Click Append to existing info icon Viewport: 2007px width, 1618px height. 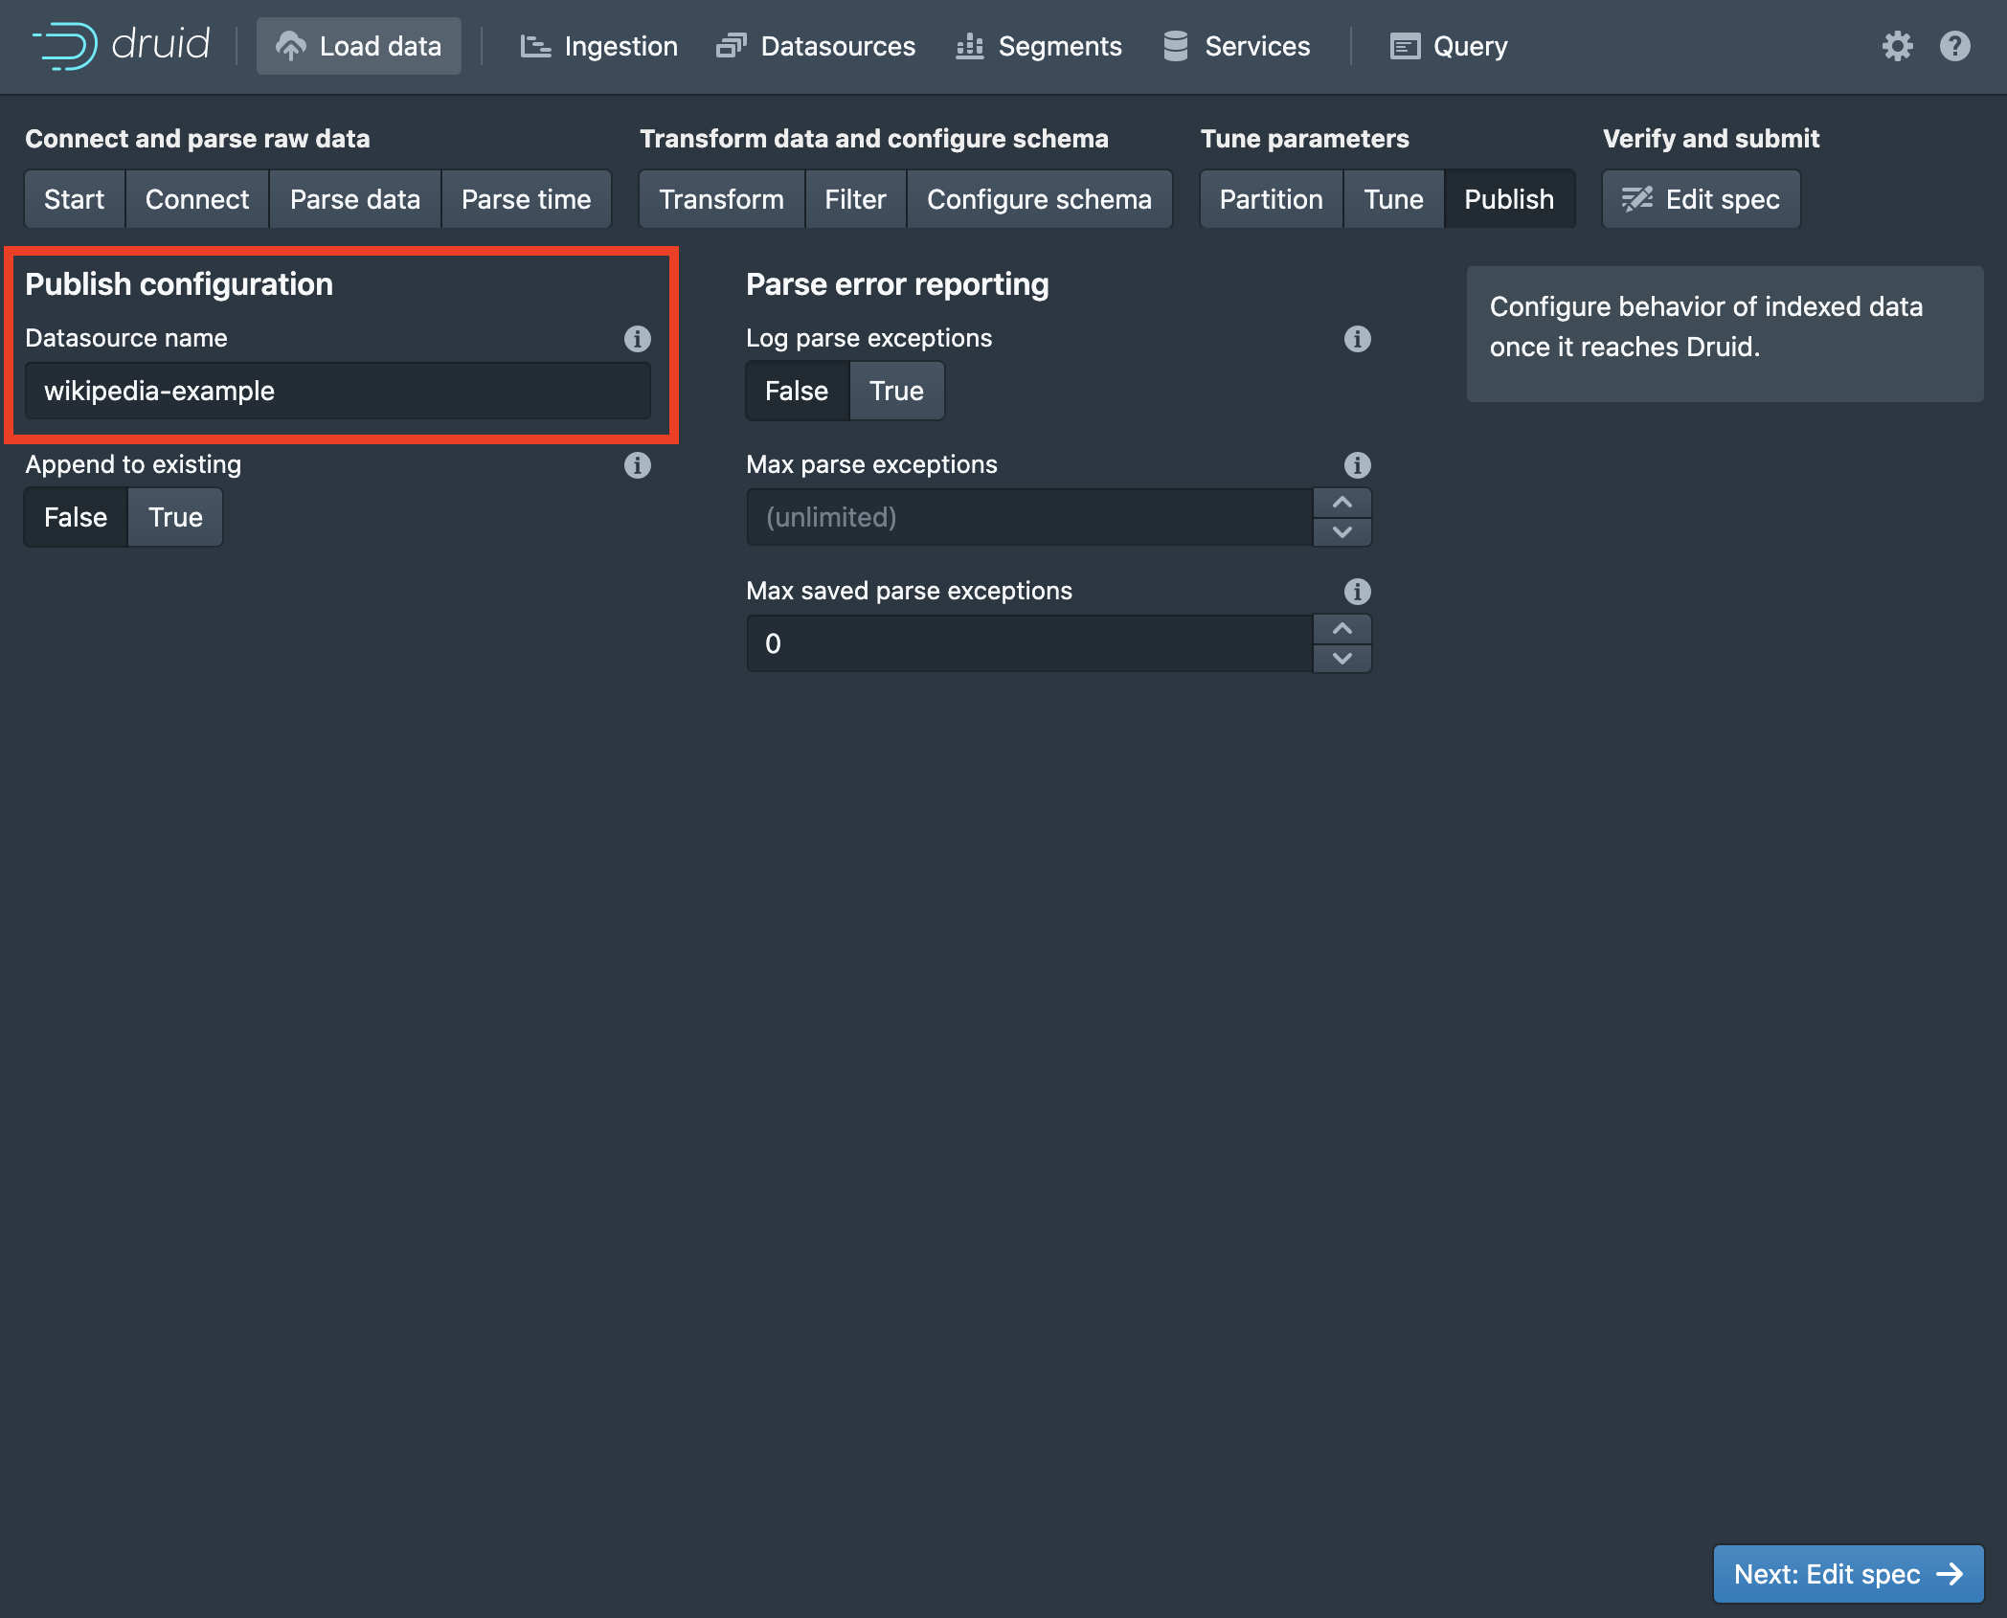pos(637,465)
